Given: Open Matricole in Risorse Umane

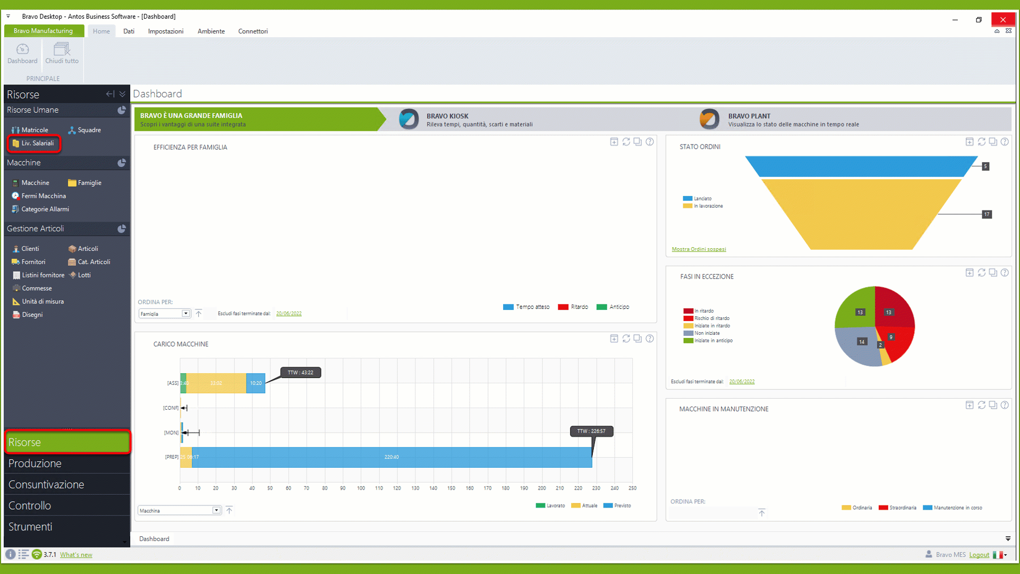Looking at the screenshot, I should [x=30, y=130].
